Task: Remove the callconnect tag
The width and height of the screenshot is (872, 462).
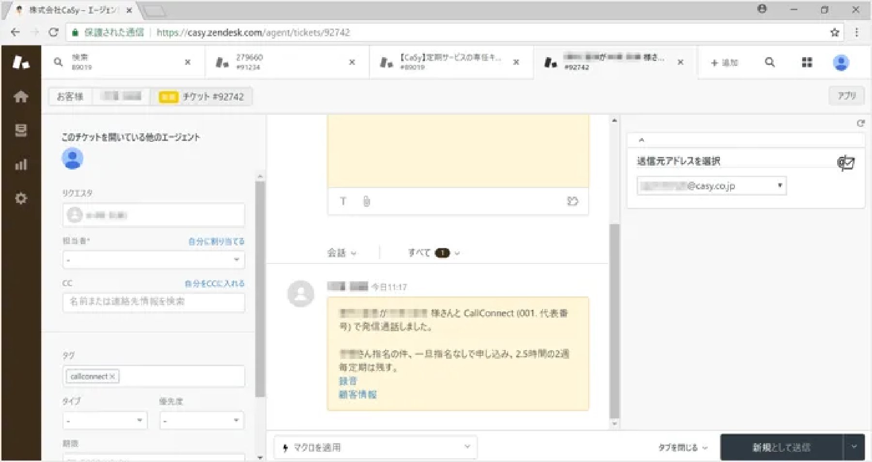Action: click(112, 376)
